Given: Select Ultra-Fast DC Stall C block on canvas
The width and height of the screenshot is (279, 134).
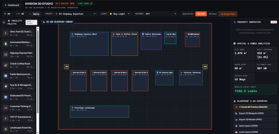Looking at the screenshot, I should (119, 81).
